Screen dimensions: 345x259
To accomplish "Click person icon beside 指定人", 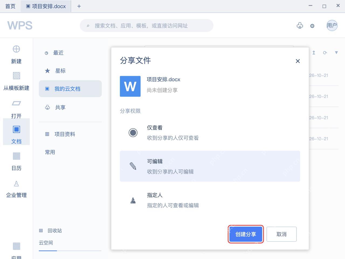I will click(133, 200).
